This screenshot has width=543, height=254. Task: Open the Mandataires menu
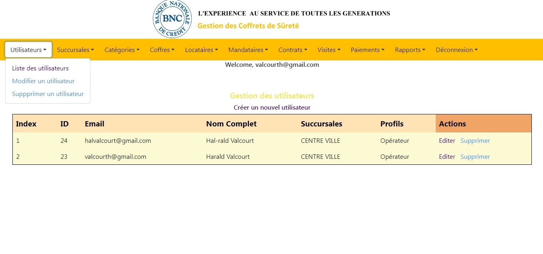pyautogui.click(x=248, y=50)
